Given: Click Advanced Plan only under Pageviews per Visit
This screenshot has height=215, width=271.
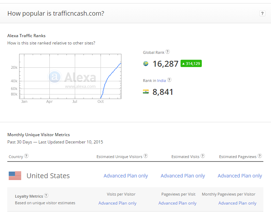Looking at the screenshot, I should 177,203.
